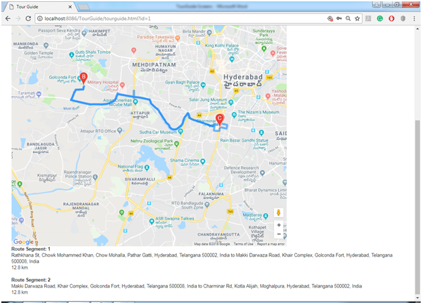Click the Paradise Takeaway restaurant pin

[x=177, y=38]
